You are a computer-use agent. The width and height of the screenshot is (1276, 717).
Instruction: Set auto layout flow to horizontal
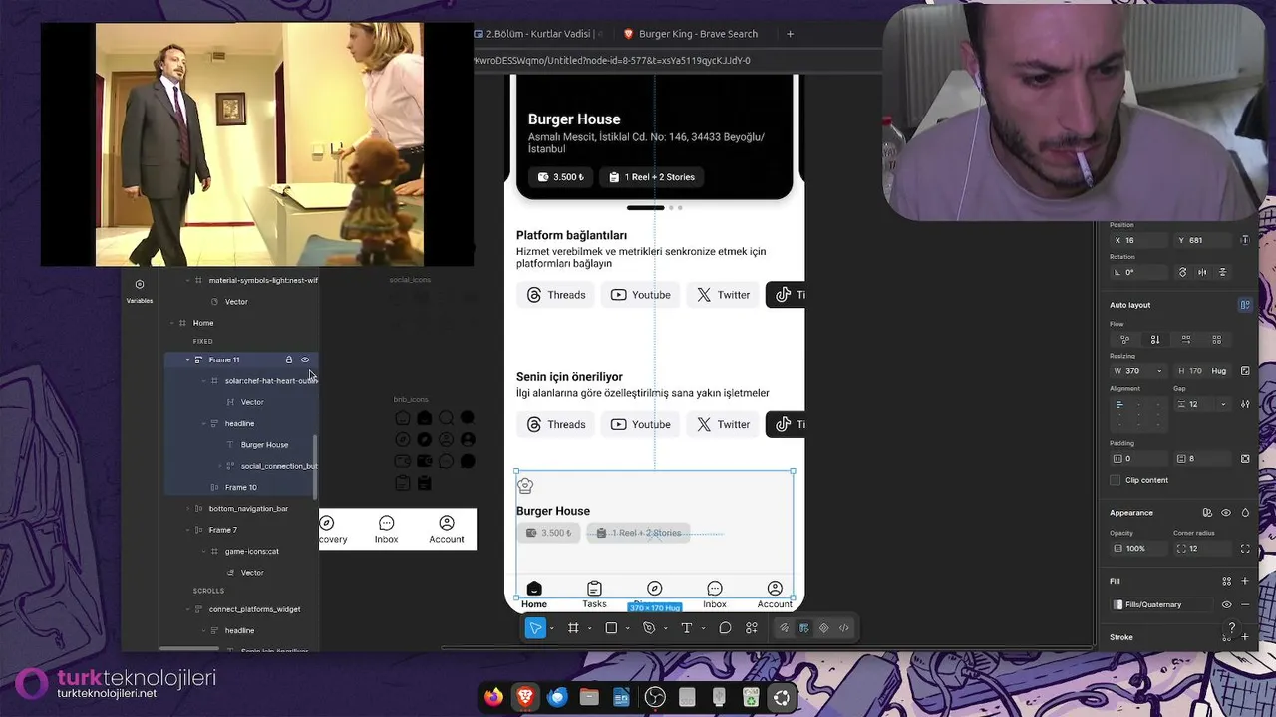[x=1185, y=340]
